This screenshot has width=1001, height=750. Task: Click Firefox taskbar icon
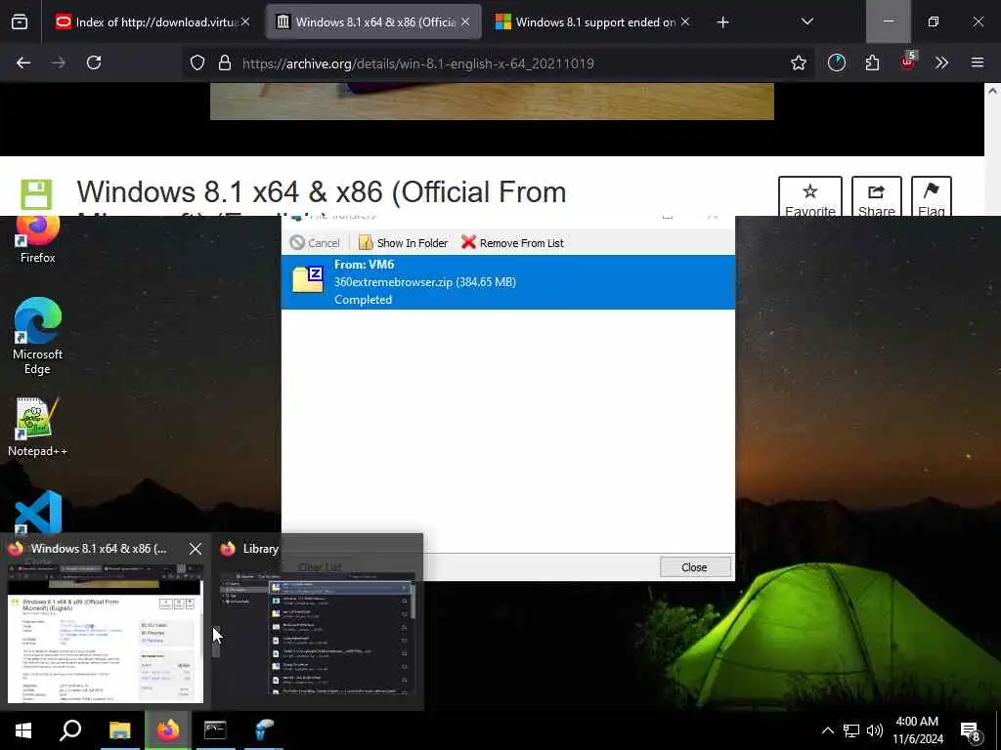pos(168,729)
